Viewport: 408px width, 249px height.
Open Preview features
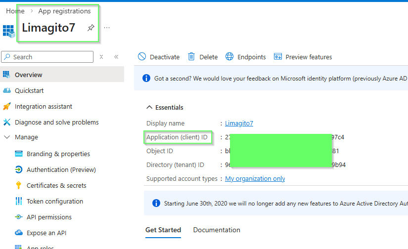[x=303, y=57]
